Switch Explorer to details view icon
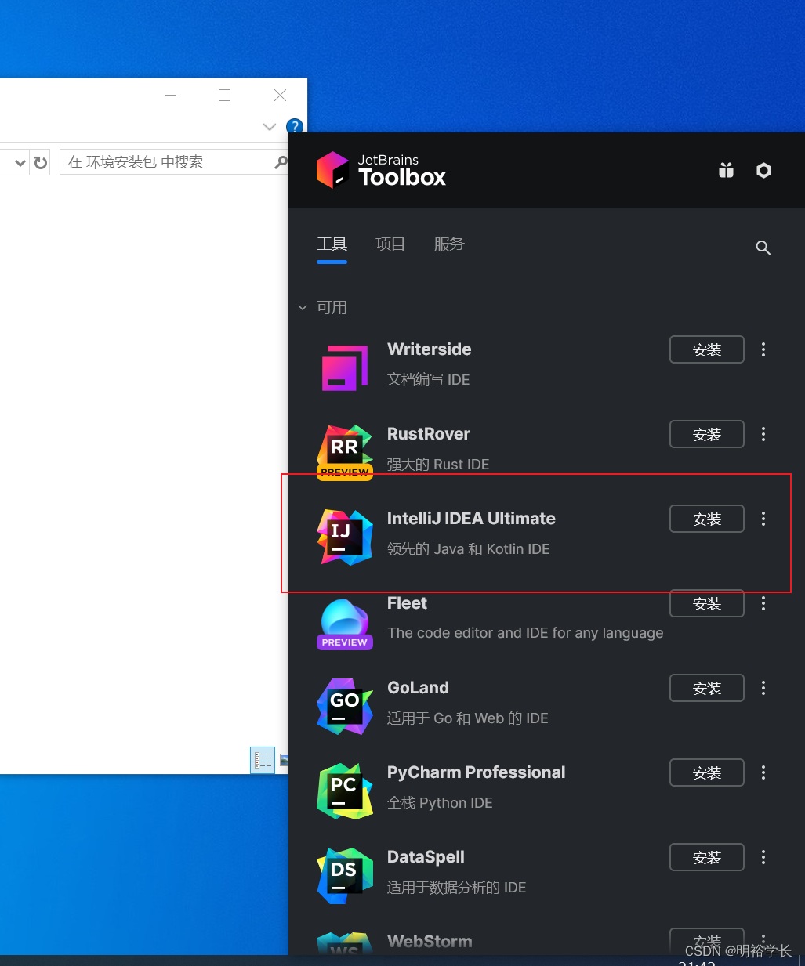 [263, 760]
